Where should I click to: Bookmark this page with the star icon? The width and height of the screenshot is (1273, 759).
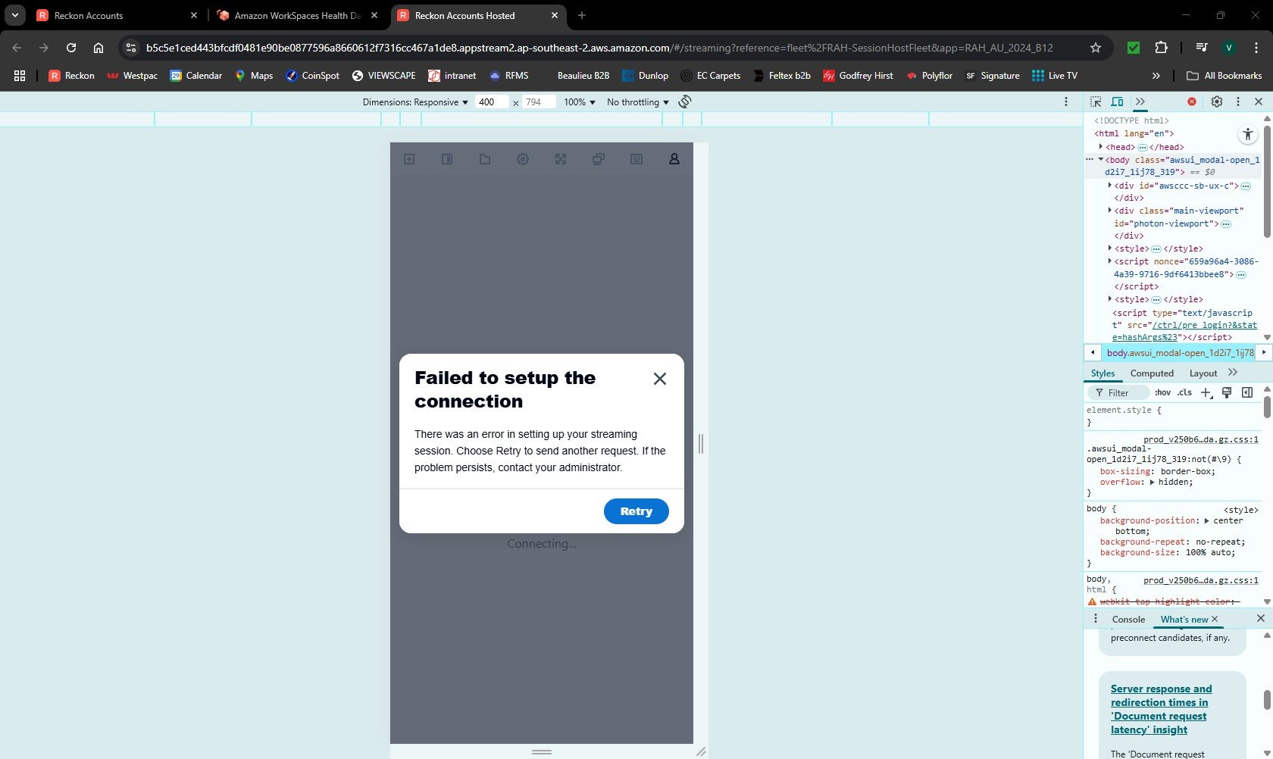click(x=1095, y=48)
